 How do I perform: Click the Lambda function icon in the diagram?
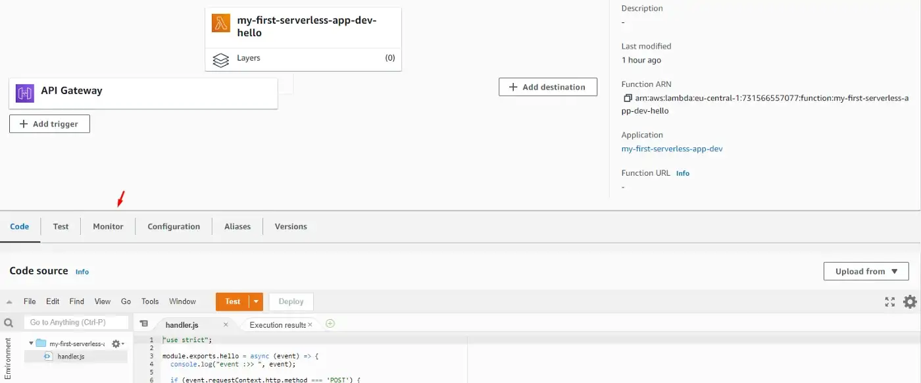[x=220, y=23]
